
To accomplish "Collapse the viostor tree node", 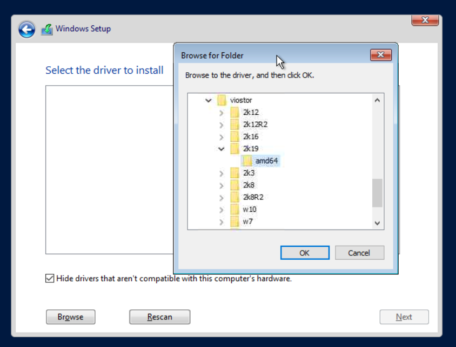I will pos(209,100).
